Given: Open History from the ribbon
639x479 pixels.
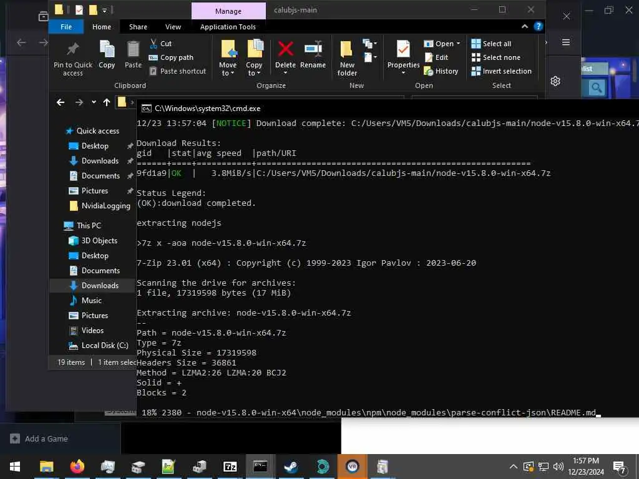Looking at the screenshot, I should pos(441,71).
